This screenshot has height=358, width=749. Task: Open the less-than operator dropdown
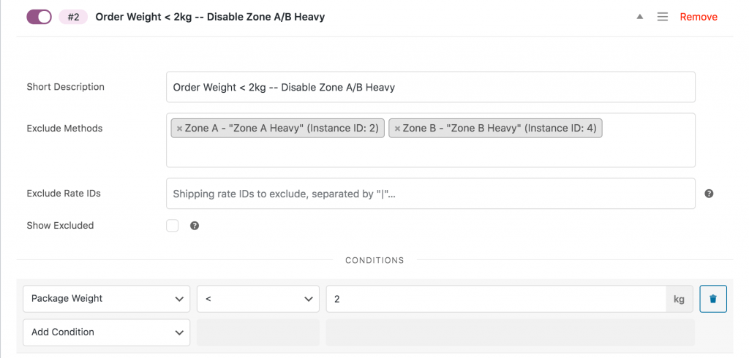point(258,299)
